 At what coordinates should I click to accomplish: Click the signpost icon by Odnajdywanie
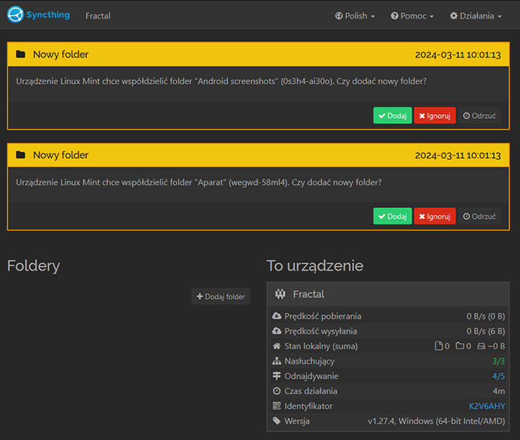[276, 376]
